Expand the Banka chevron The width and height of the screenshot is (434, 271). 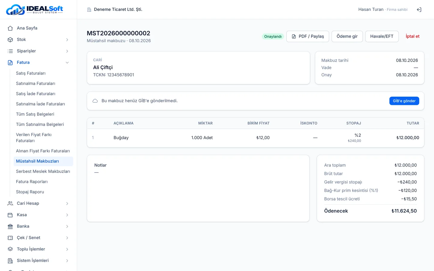67,226
